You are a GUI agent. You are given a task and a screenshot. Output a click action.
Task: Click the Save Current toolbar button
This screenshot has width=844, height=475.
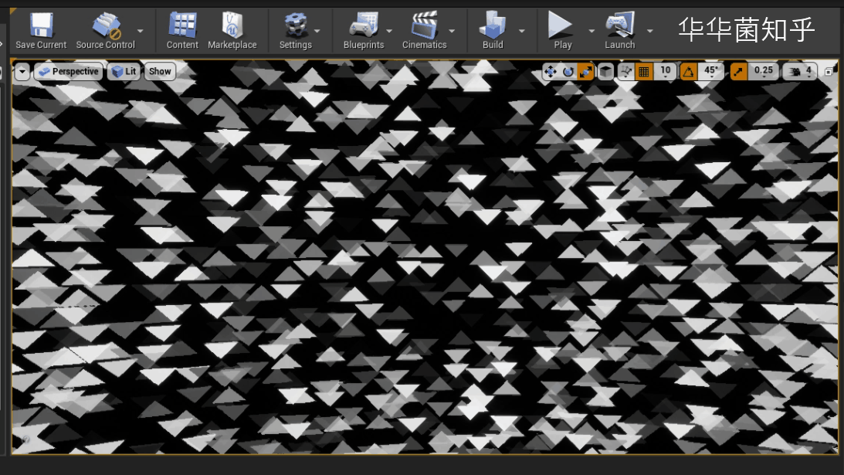[x=41, y=31]
